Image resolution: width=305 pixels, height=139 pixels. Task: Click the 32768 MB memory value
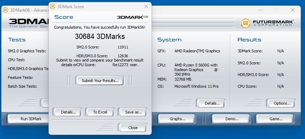pyautogui.click(x=183, y=79)
